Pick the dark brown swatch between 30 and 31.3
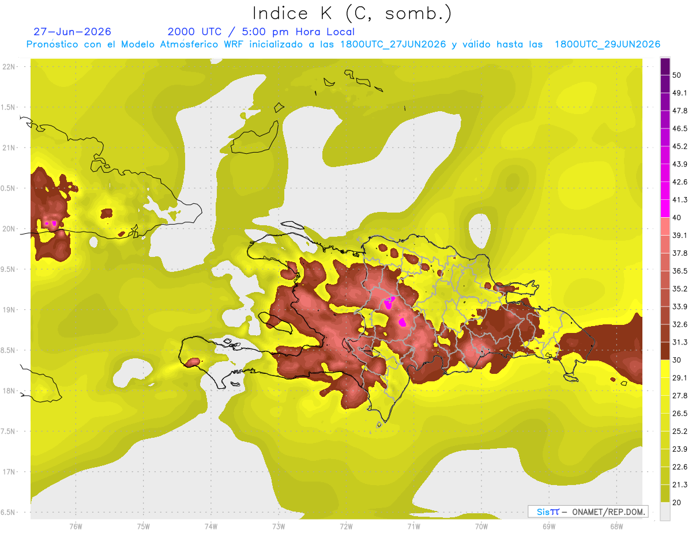The image size is (692, 534). [665, 351]
